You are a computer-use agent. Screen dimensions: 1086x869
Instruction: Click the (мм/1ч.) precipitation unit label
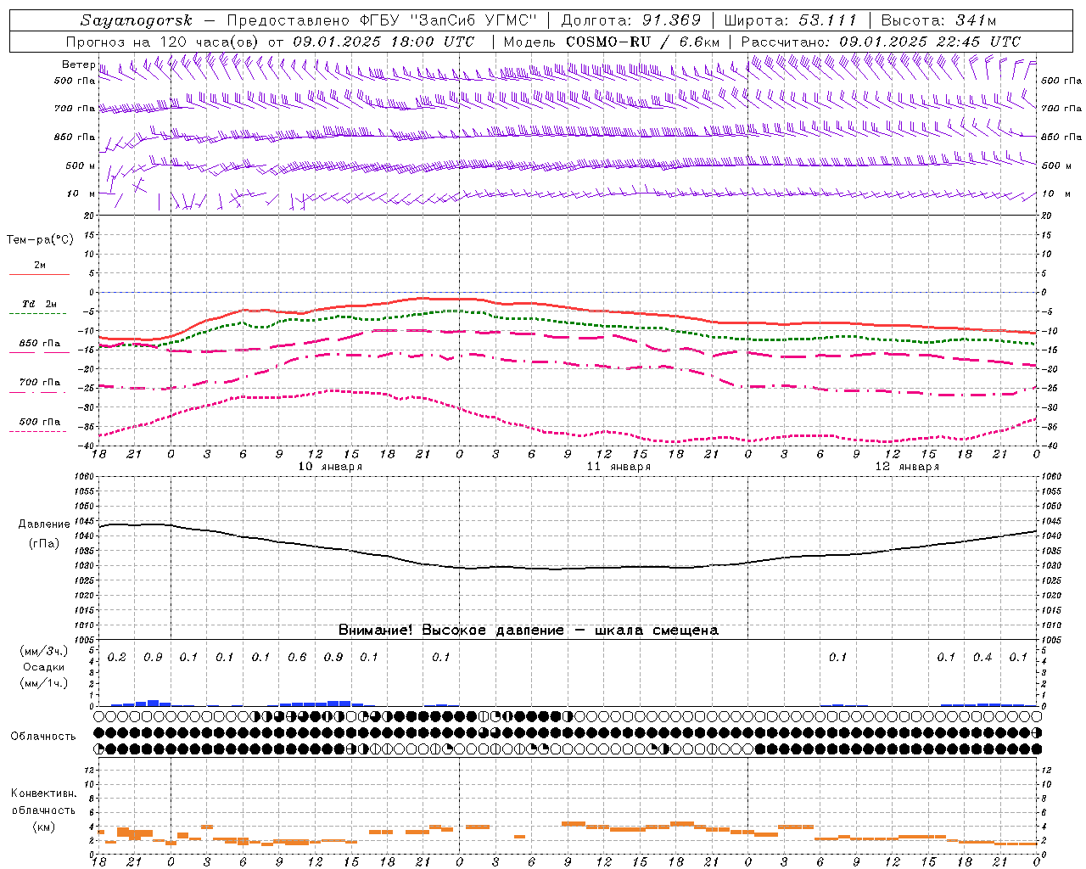pos(44,683)
